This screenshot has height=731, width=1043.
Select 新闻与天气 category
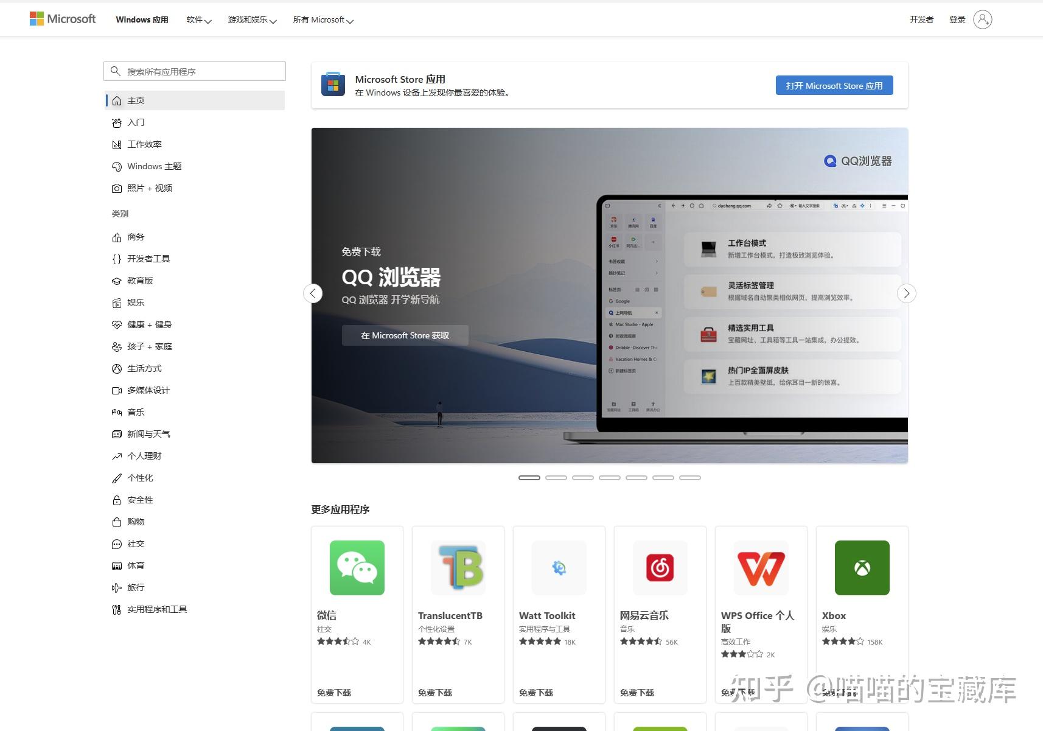195,434
